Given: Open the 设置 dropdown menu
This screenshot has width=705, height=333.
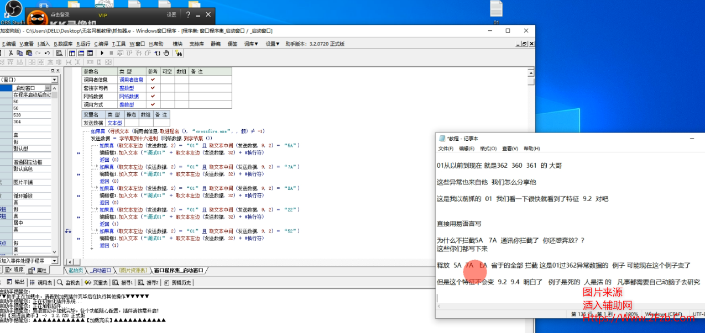Looking at the screenshot, I should pyautogui.click(x=273, y=44).
